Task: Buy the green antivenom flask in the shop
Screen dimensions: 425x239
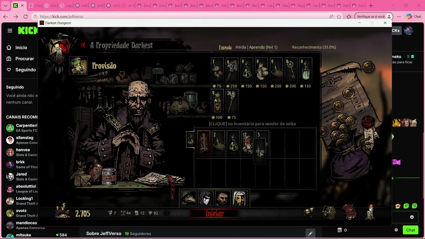Action: coord(247,70)
